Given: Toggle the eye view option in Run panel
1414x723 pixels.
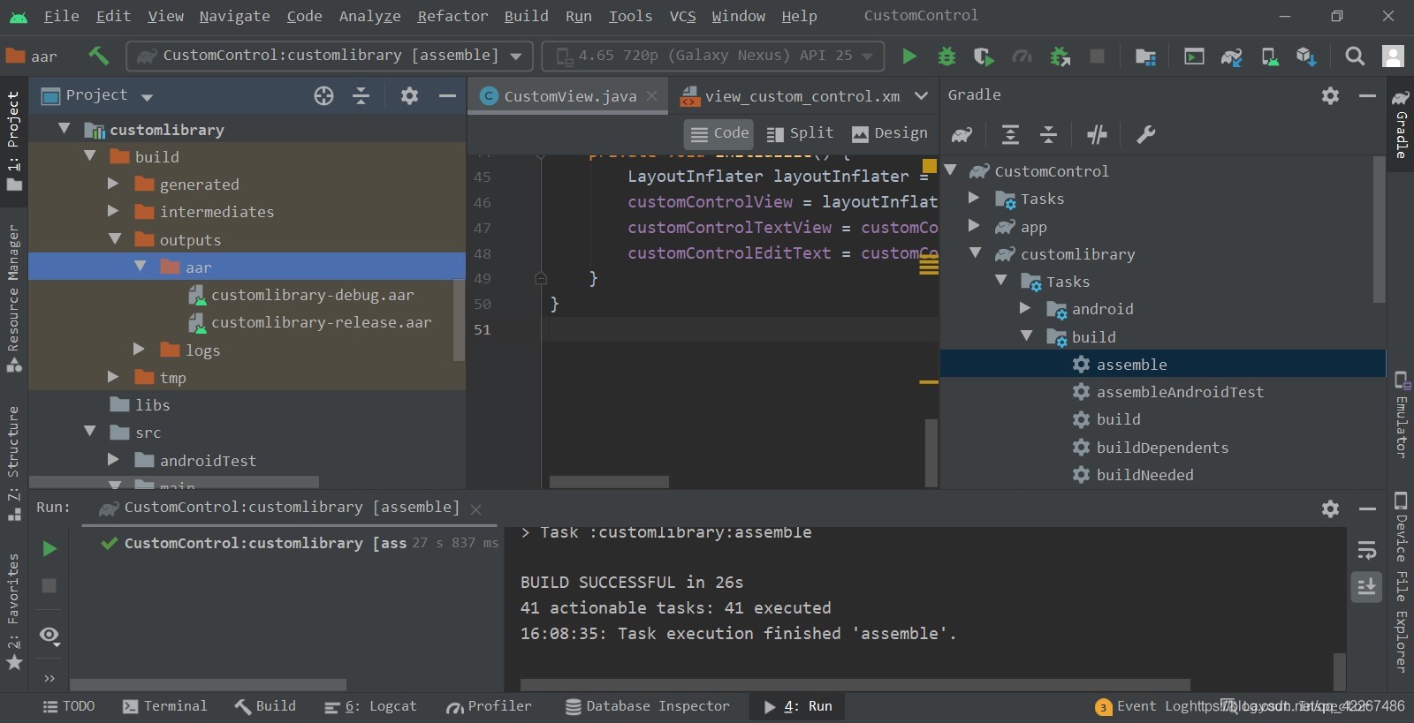Looking at the screenshot, I should 49,636.
